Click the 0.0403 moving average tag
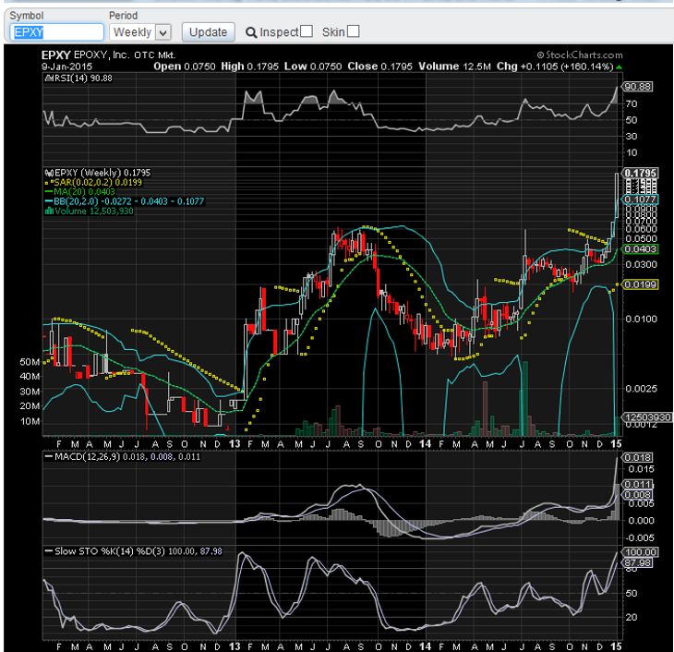The image size is (674, 652). 640,249
